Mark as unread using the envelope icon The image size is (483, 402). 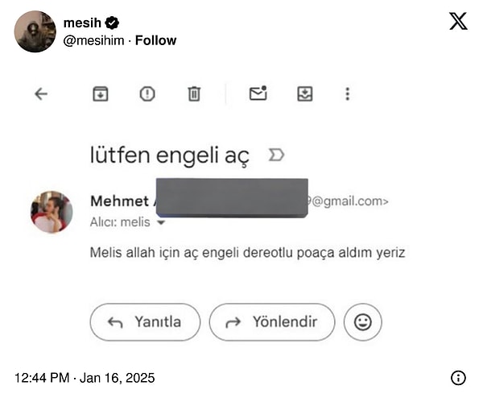click(258, 93)
